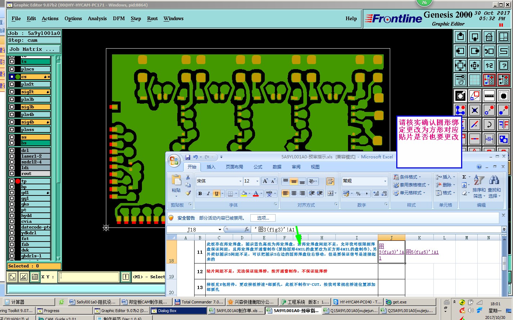Open the 计算器 taskbar item

[28, 302]
